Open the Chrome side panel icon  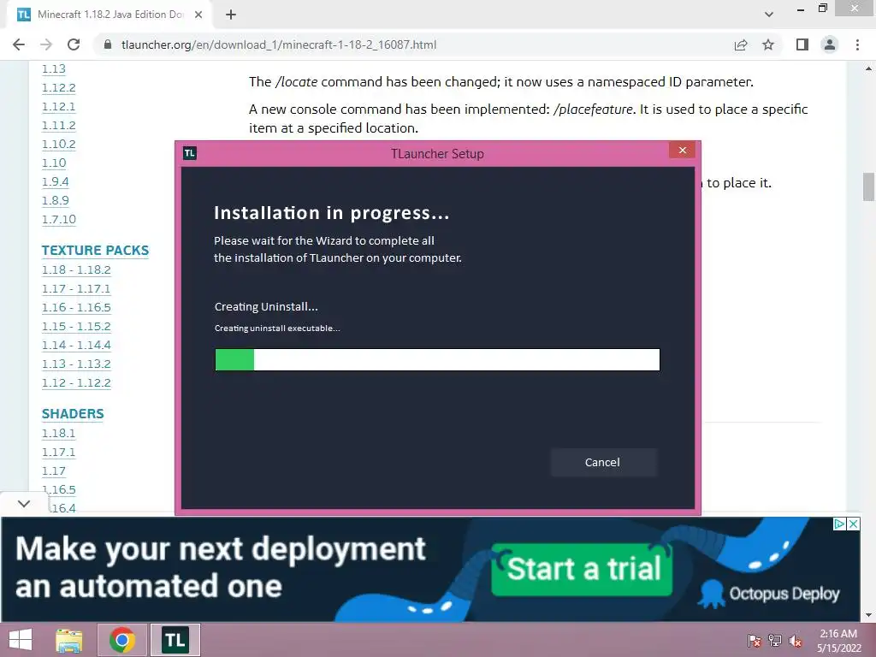pyautogui.click(x=802, y=44)
